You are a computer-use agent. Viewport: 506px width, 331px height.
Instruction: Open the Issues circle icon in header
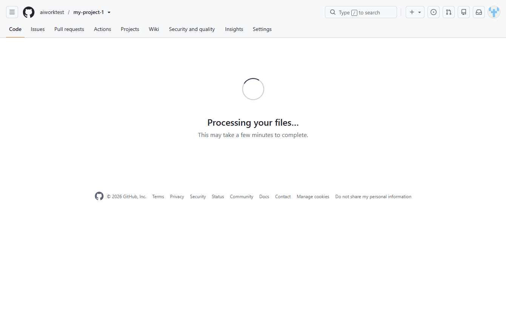pyautogui.click(x=434, y=12)
